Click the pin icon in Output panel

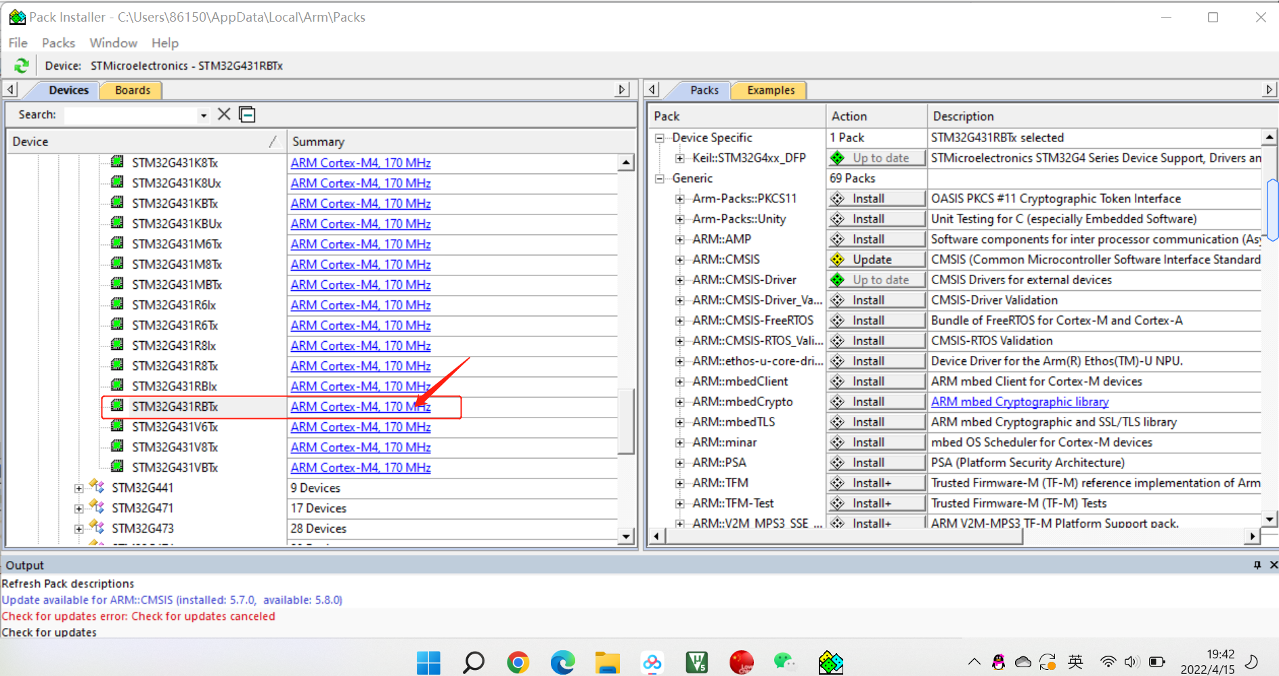tap(1257, 565)
